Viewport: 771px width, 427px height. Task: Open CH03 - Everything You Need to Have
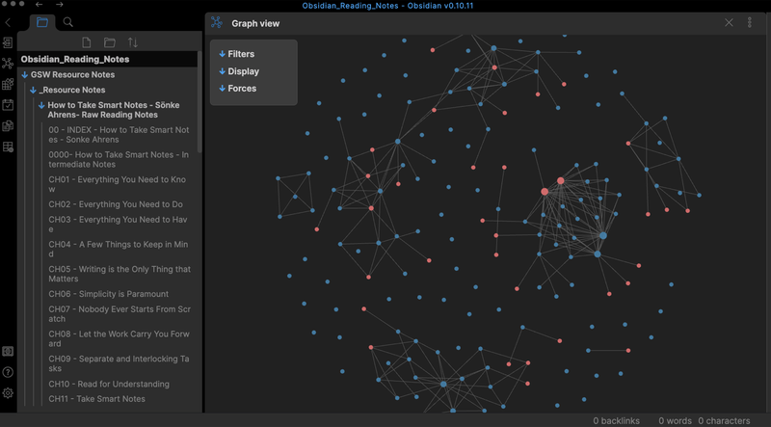119,225
